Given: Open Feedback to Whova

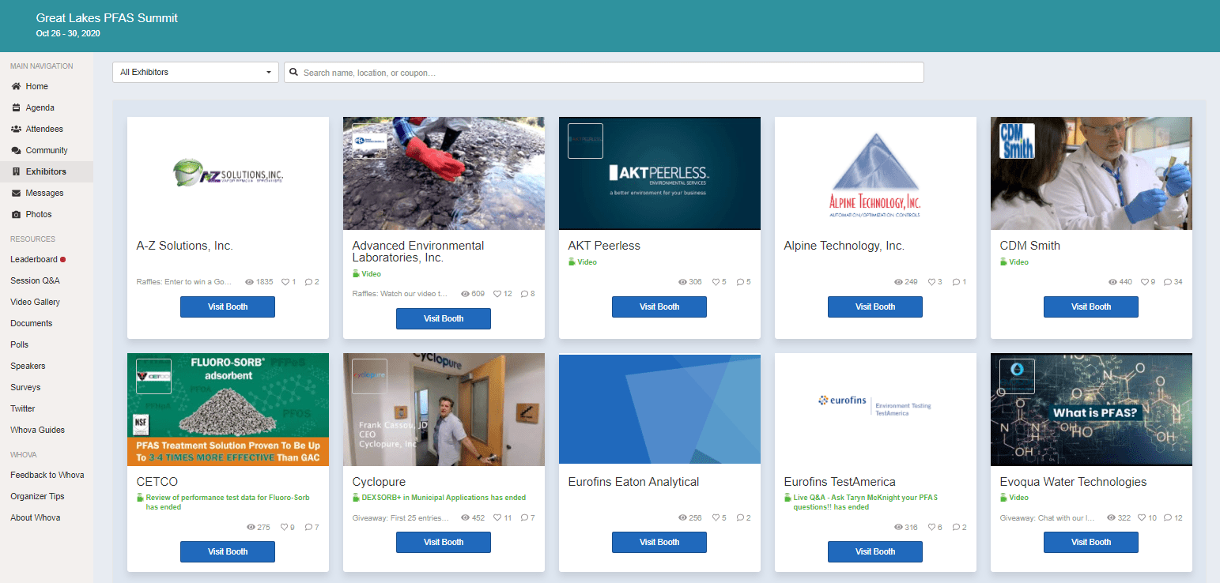Looking at the screenshot, I should (47, 475).
